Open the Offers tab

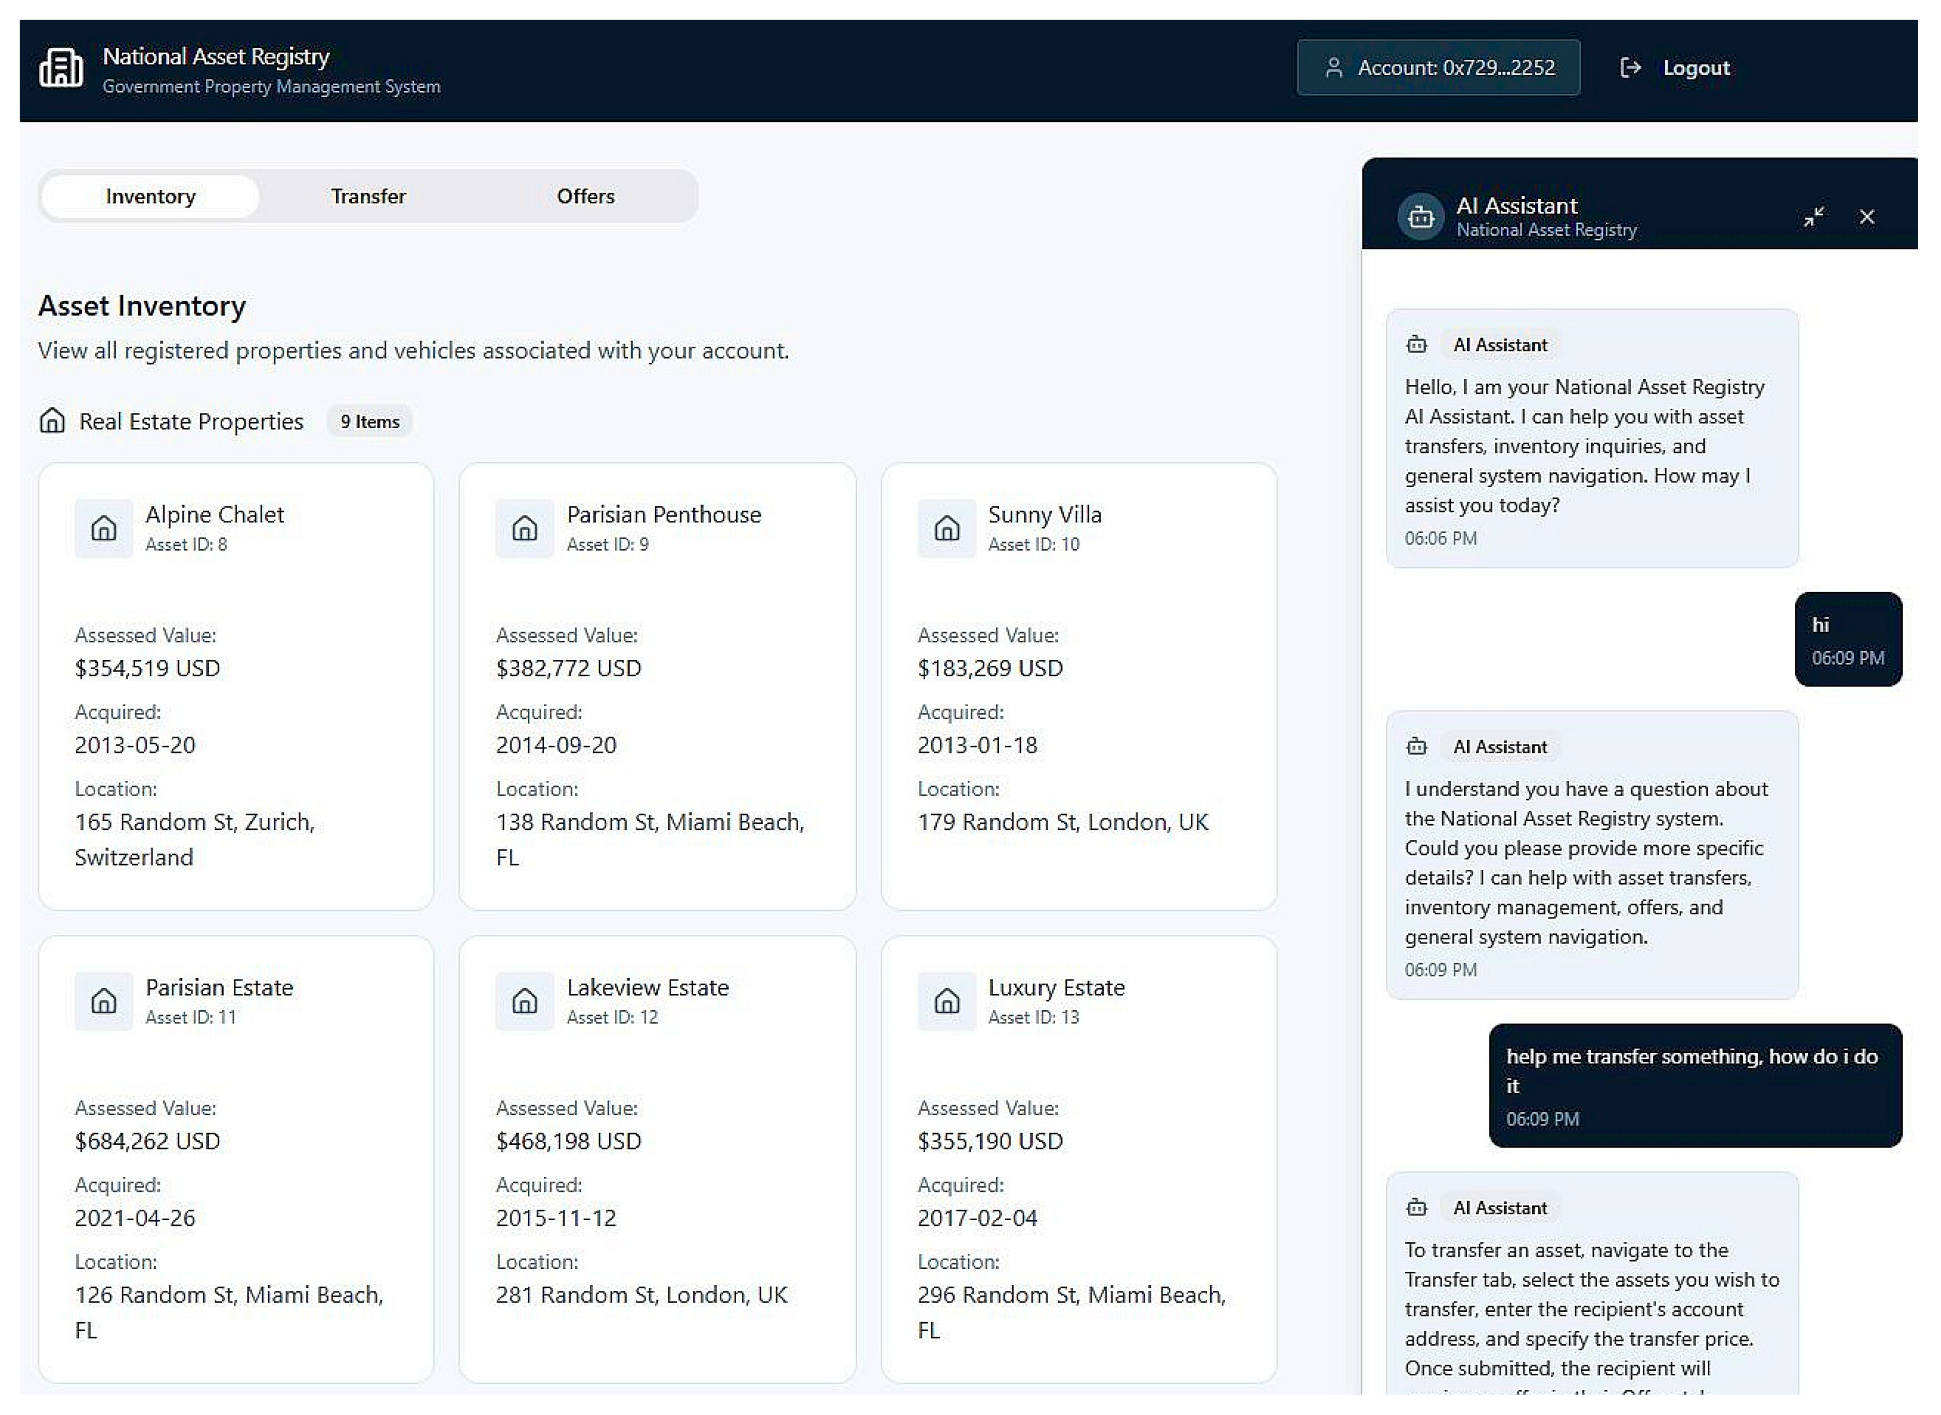pyautogui.click(x=585, y=196)
